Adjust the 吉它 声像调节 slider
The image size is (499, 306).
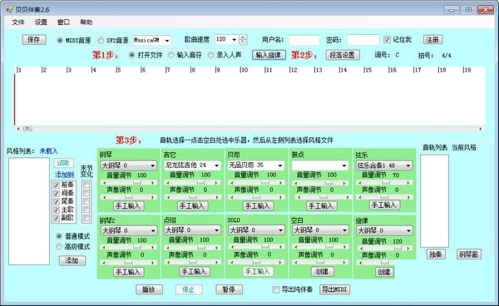[x=192, y=197]
